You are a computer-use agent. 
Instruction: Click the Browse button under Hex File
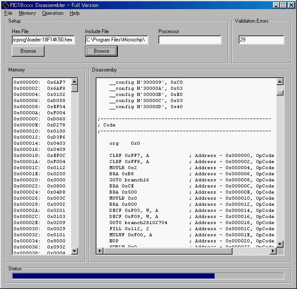(28, 51)
